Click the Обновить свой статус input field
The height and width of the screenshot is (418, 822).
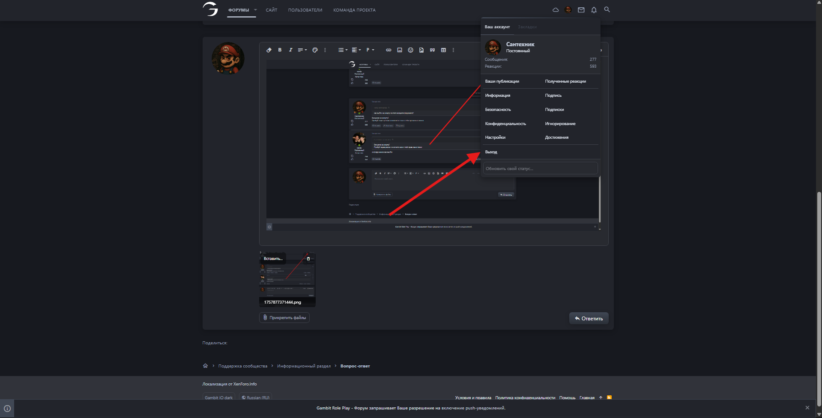[540, 169]
